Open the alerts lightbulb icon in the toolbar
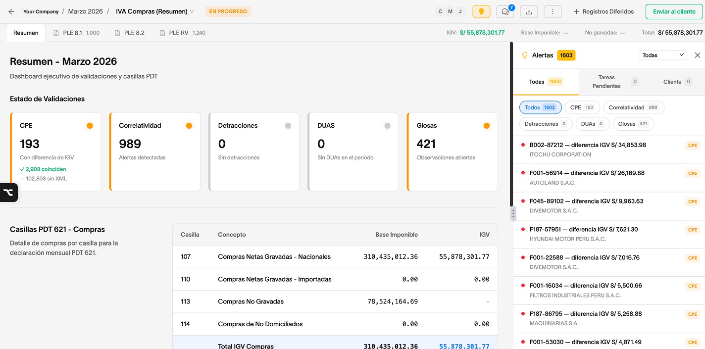 coord(481,11)
